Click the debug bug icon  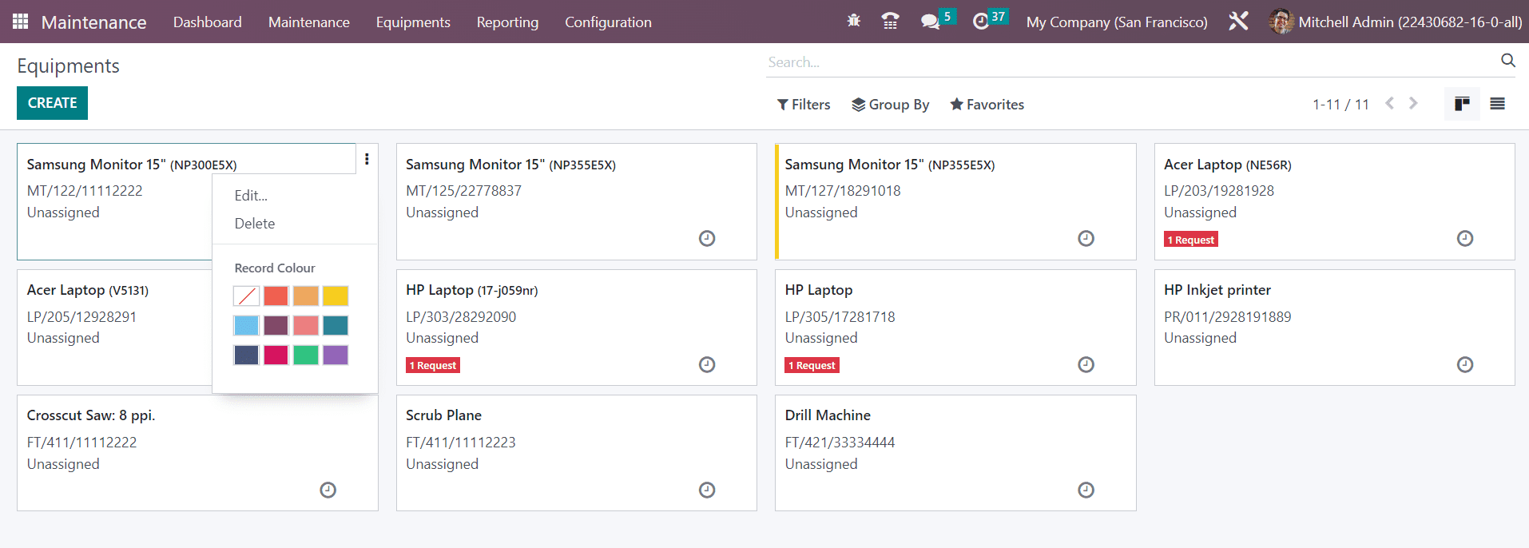tap(853, 22)
